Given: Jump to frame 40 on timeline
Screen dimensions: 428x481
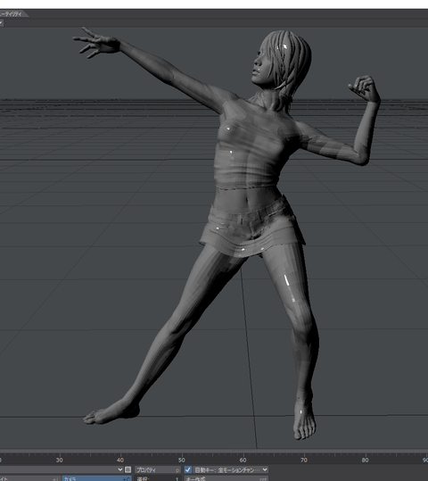Looking at the screenshot, I should (x=120, y=460).
